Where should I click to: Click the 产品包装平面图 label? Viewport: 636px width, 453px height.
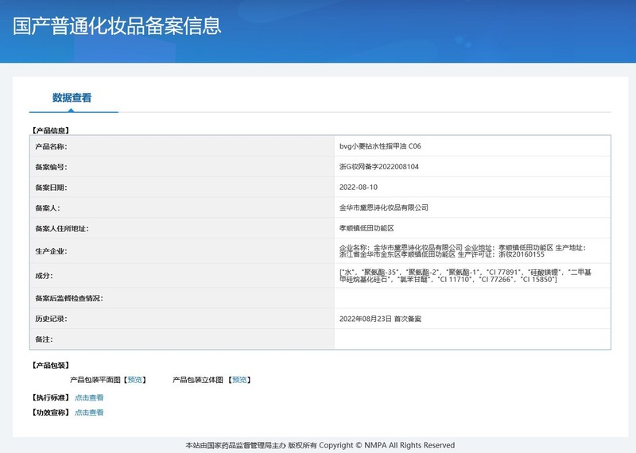click(95, 380)
